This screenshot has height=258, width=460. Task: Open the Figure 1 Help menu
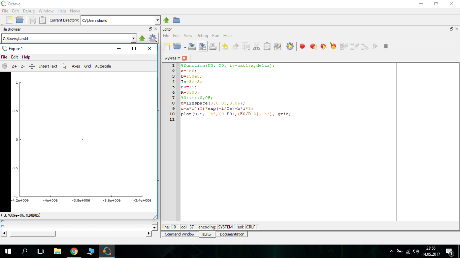tap(26, 57)
